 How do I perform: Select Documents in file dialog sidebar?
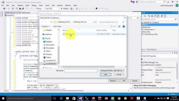pos(50,45)
